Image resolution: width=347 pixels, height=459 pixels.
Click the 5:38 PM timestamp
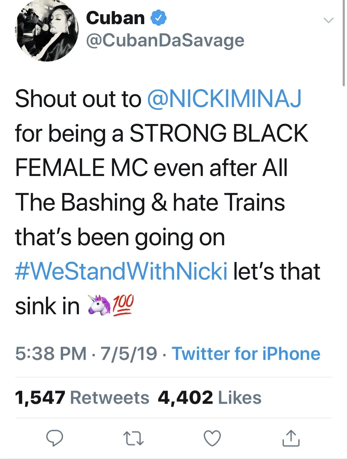(x=51, y=354)
